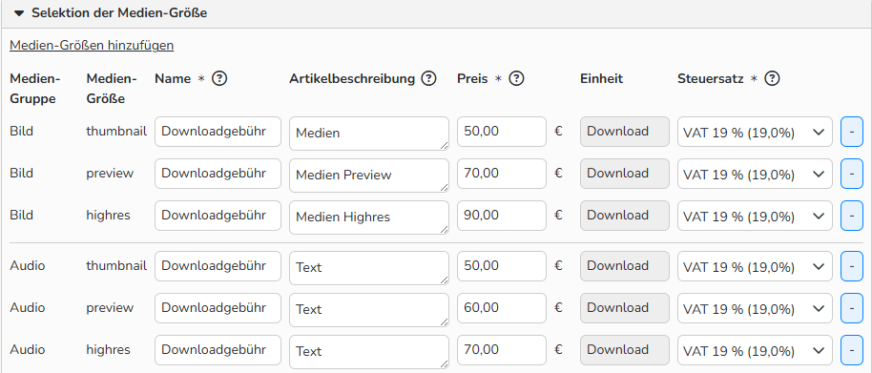This screenshot has width=872, height=373.
Task: Edit the 50,00 price in Audio thumbnail row
Action: pos(502,266)
